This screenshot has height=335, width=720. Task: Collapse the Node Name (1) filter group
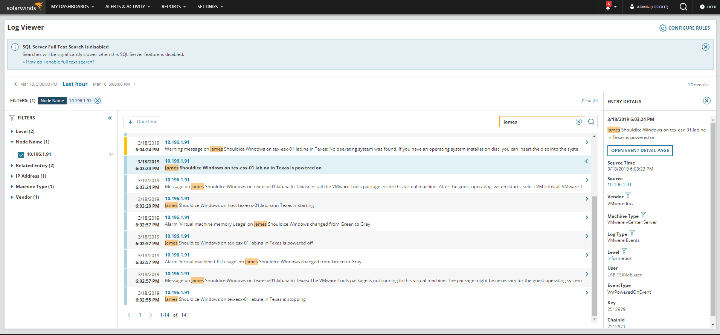12,142
